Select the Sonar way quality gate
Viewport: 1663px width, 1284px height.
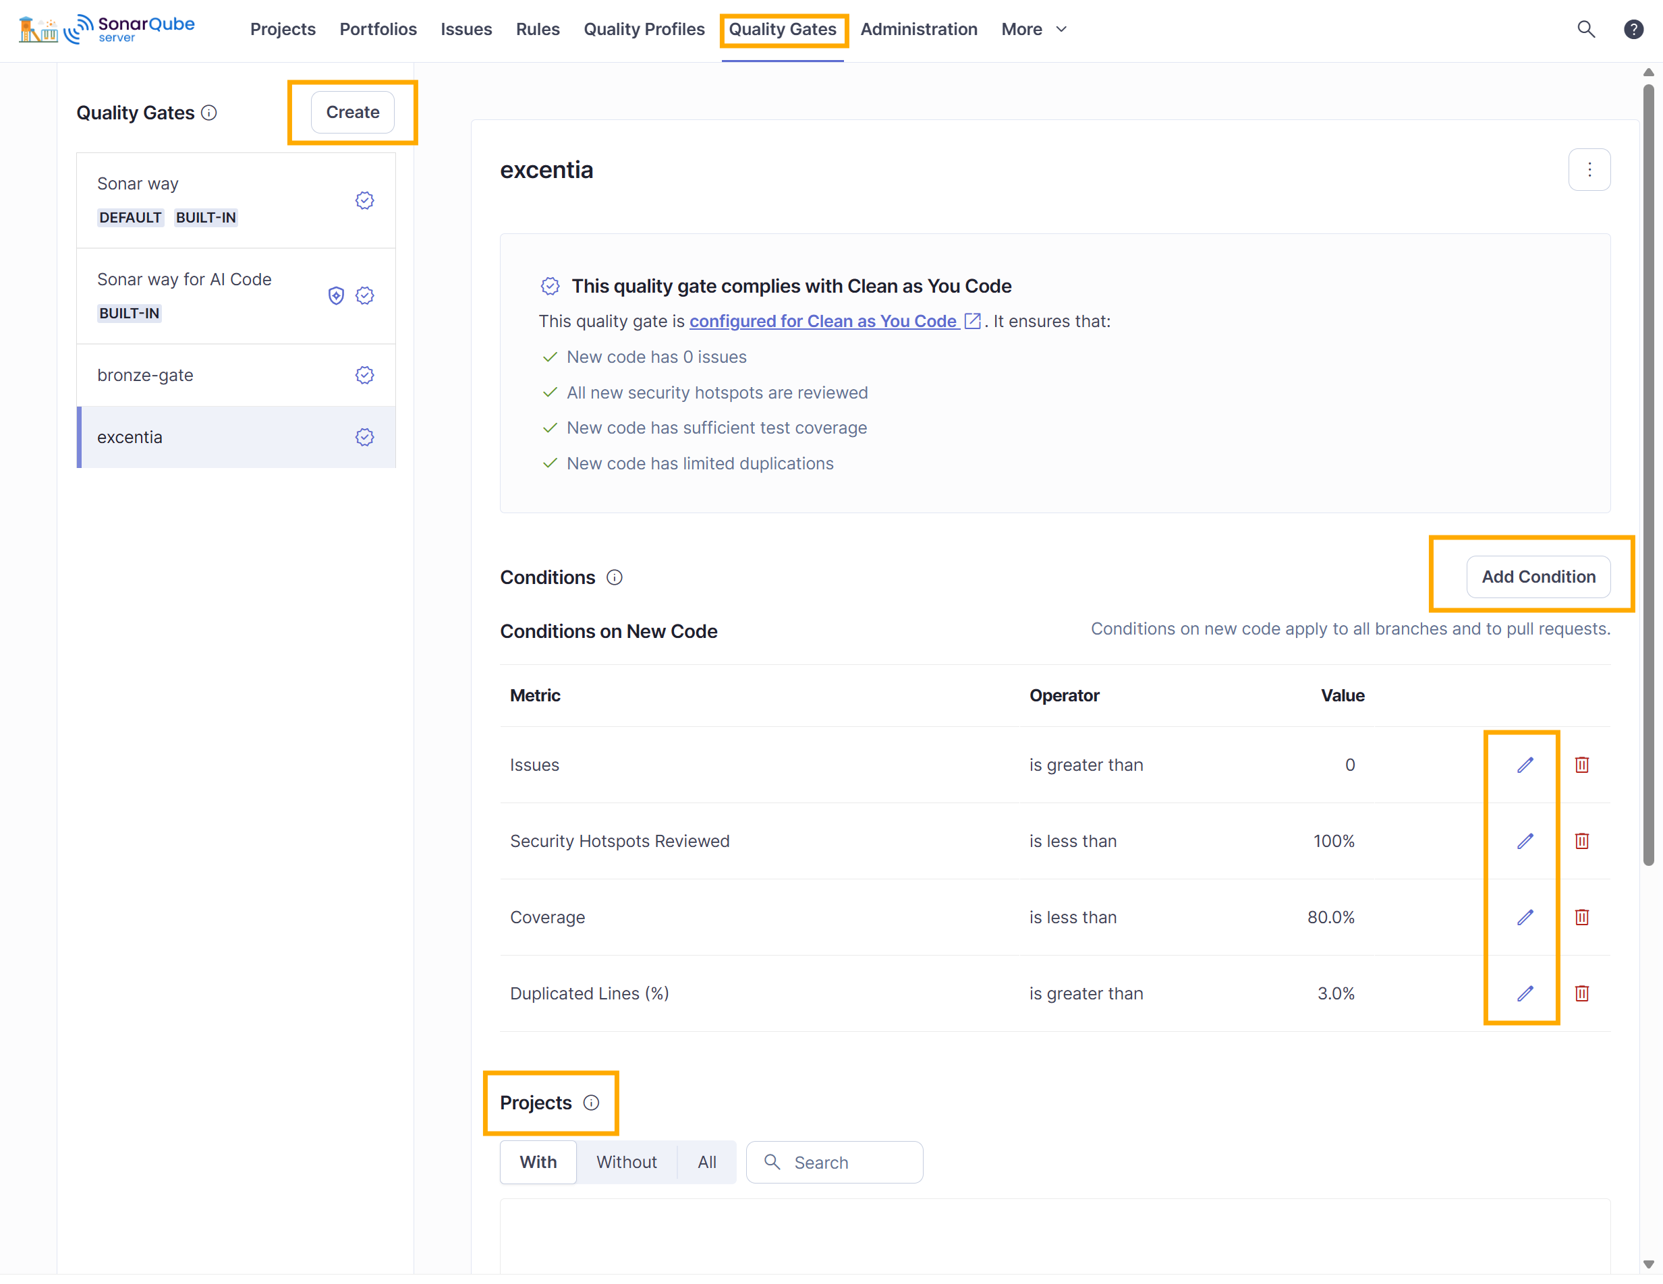[x=236, y=201]
